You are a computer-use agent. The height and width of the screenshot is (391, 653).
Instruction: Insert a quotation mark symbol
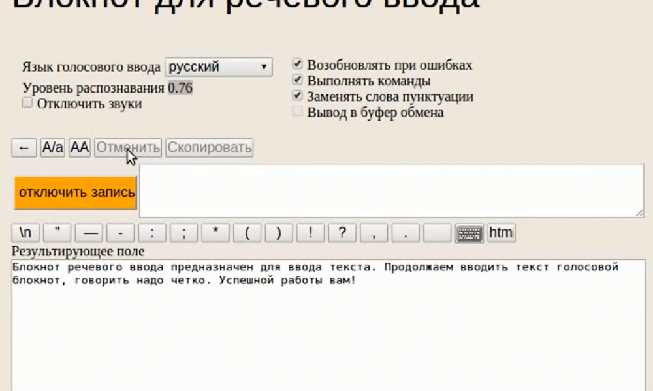point(57,233)
